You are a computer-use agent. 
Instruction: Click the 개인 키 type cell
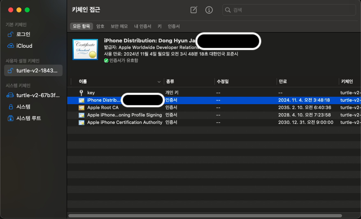point(172,93)
